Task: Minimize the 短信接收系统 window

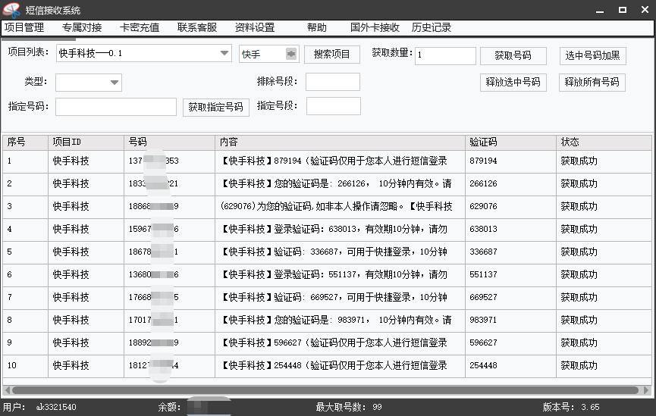Action: [600, 10]
